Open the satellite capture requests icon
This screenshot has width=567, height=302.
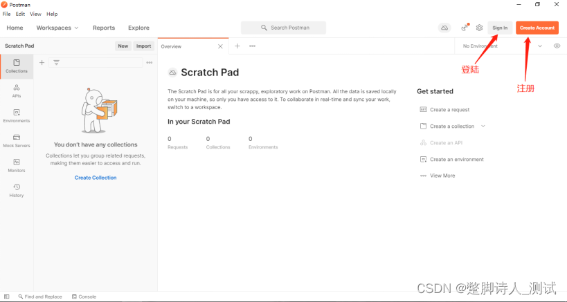tap(465, 28)
